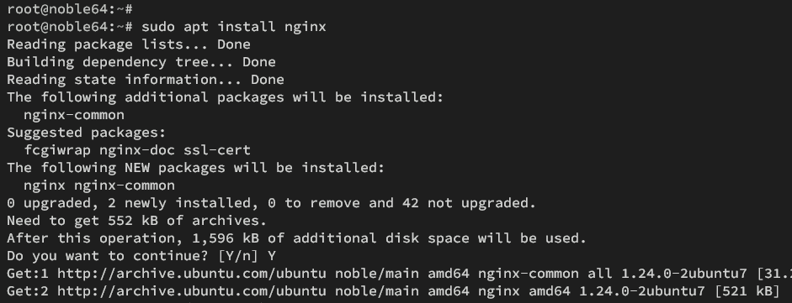
Task: Click the 'sudo apt install nginx' command text
Action: (234, 27)
